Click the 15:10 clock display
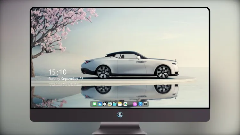This screenshot has height=135, width=240. (57, 72)
